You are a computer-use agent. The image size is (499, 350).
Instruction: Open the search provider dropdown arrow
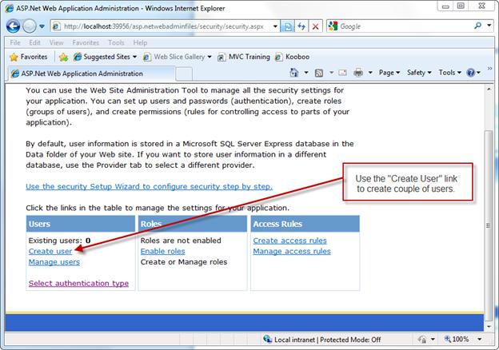[x=489, y=26]
